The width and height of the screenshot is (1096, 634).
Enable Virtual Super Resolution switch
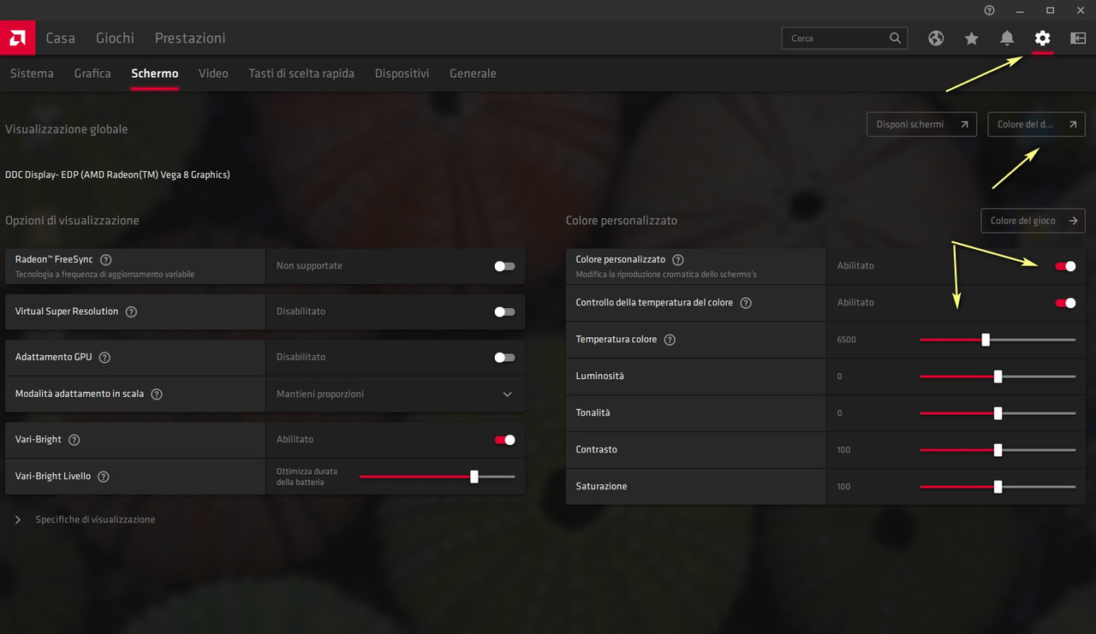click(504, 311)
